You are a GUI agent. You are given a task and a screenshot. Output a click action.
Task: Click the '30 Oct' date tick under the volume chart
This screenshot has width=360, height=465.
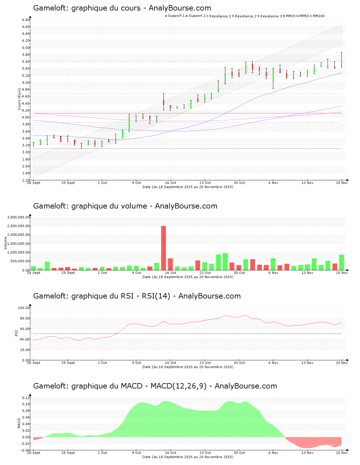coord(239,273)
